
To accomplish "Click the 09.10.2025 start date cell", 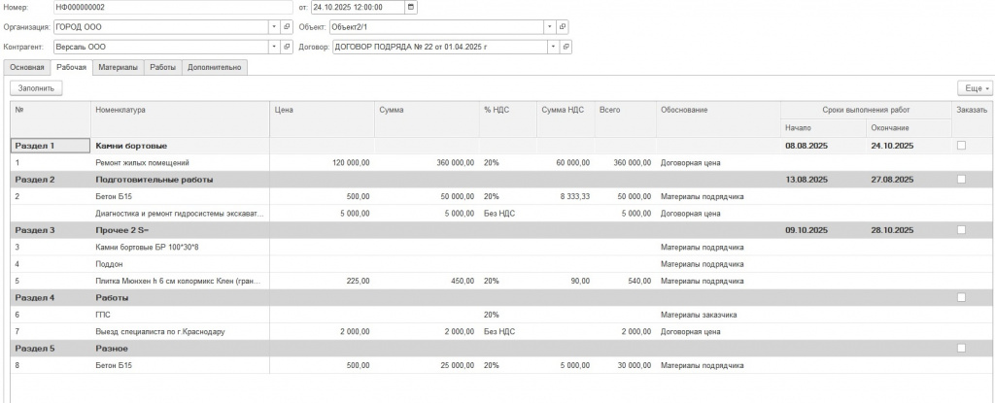I will click(823, 230).
